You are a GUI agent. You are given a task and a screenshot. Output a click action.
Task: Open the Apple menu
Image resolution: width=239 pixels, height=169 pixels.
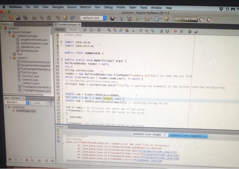(4, 7)
